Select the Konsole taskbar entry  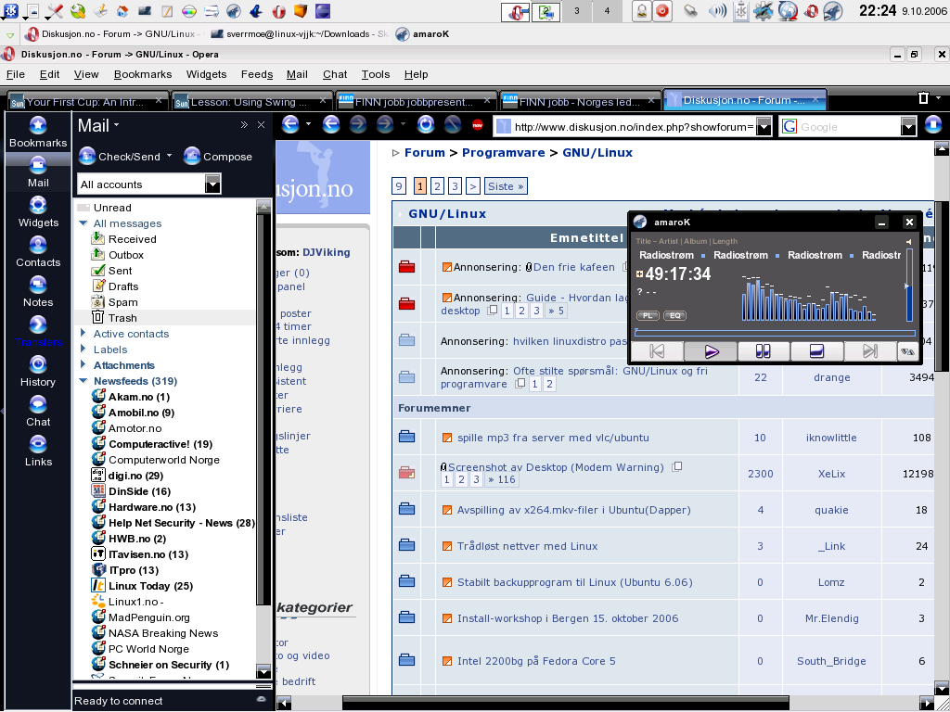click(x=300, y=34)
